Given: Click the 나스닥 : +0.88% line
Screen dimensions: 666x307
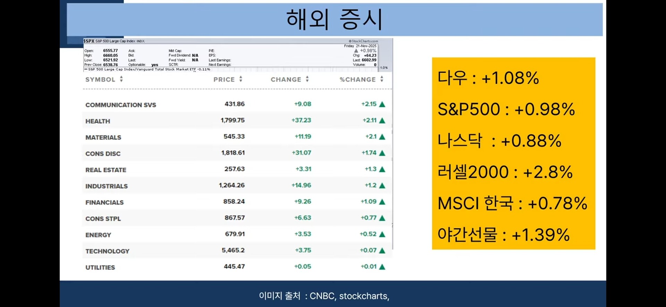Looking at the screenshot, I should (x=499, y=141).
